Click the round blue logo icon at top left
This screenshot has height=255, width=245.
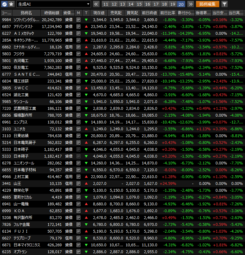tap(5, 4)
